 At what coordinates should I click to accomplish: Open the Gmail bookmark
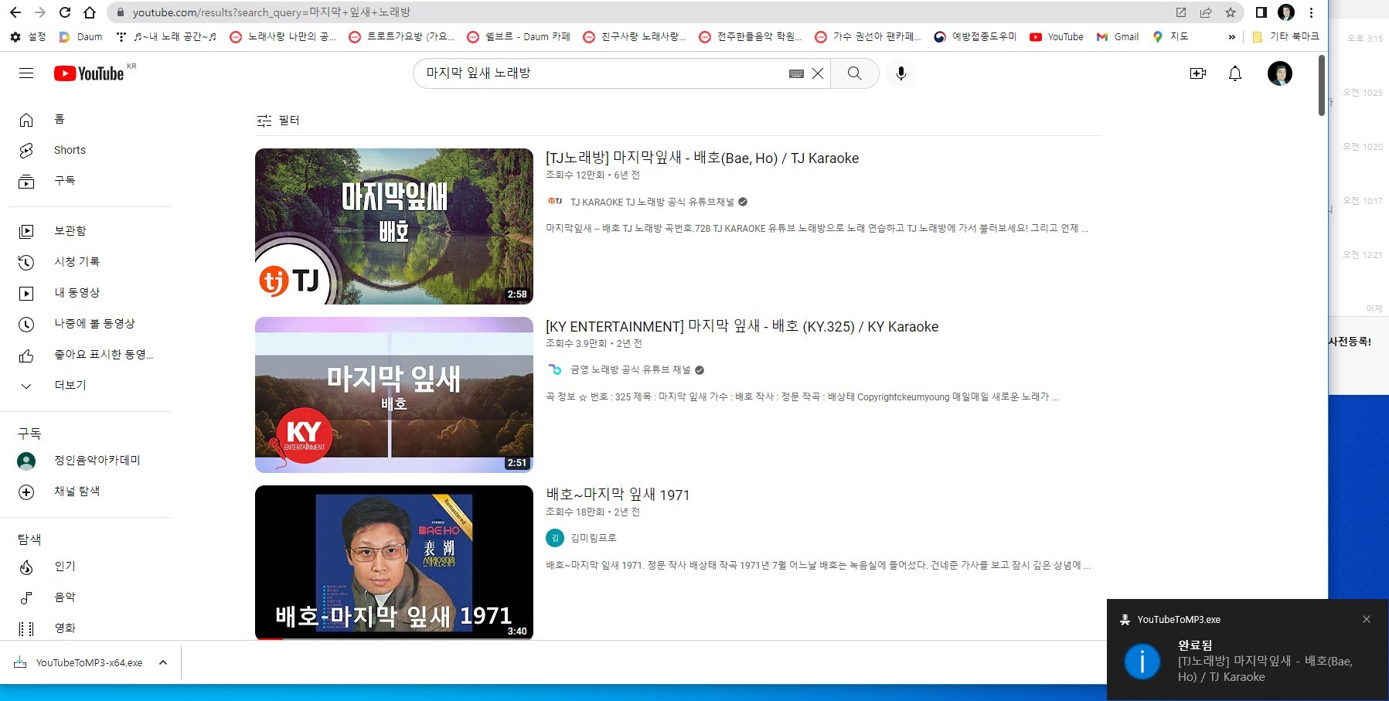pos(1118,36)
